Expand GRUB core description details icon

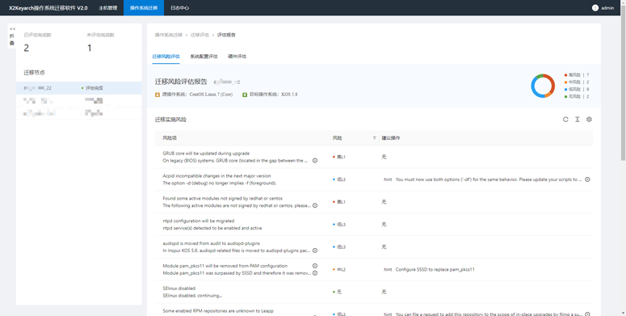click(314, 161)
